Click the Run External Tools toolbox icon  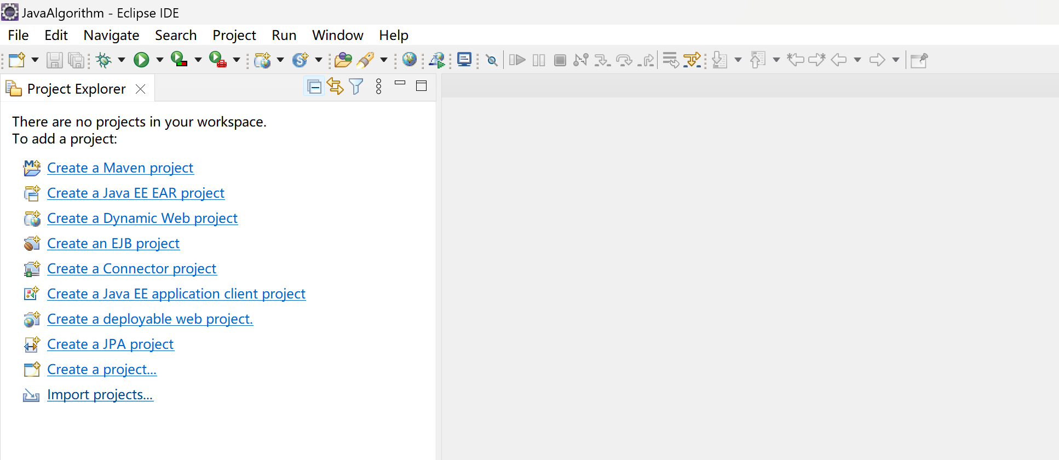tap(217, 59)
